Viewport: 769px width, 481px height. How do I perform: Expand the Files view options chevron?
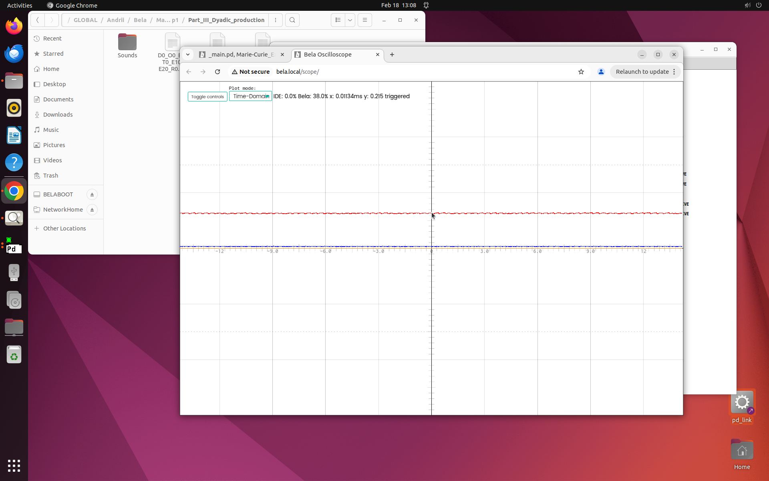350,20
